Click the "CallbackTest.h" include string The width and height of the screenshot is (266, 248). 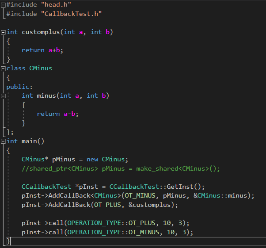point(71,14)
